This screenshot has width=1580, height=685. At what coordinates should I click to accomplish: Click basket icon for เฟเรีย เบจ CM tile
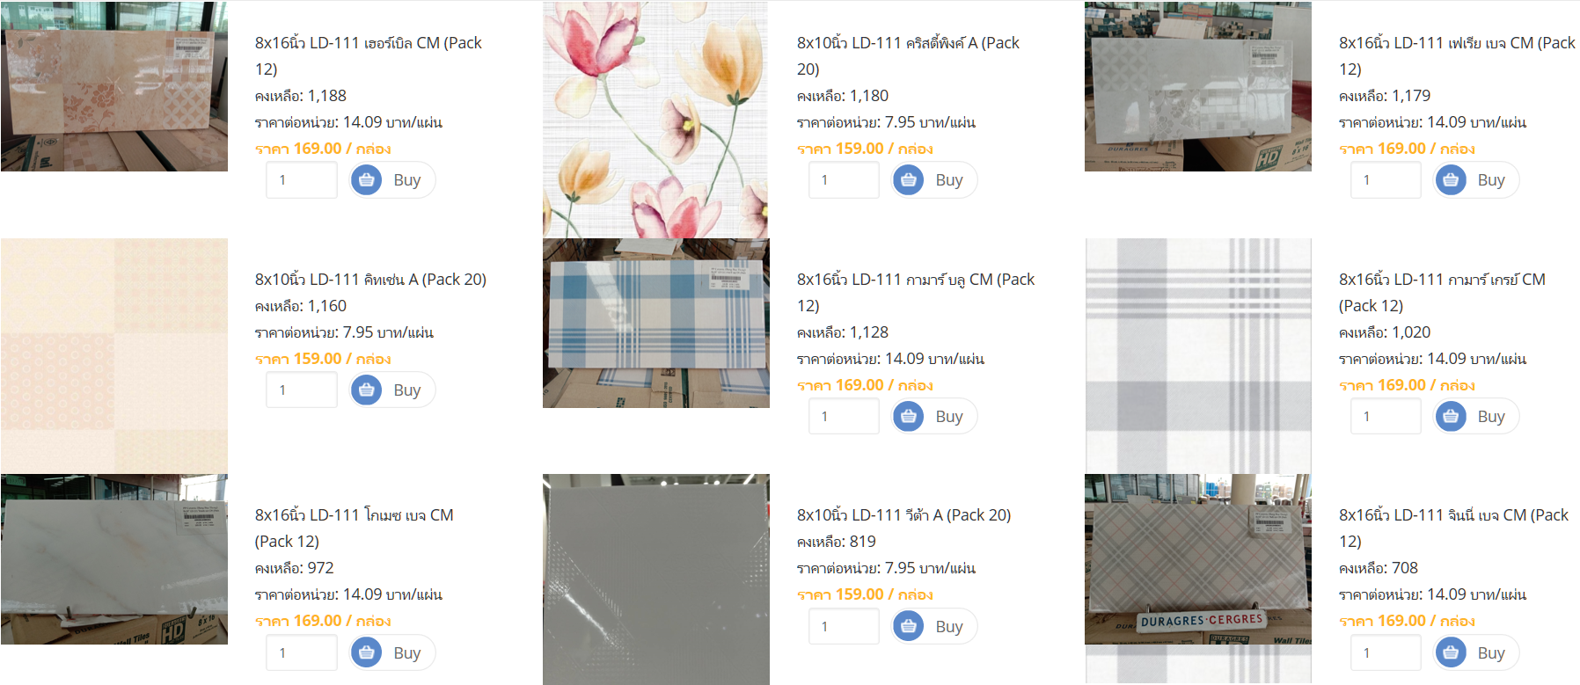point(1450,180)
